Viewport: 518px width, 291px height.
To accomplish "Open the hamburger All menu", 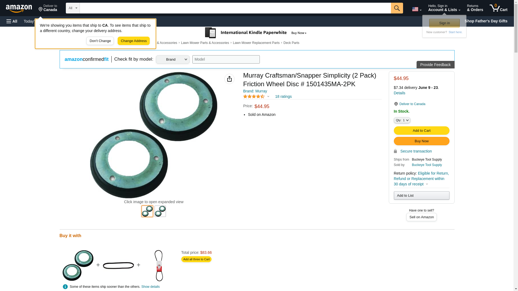I will coord(12,21).
